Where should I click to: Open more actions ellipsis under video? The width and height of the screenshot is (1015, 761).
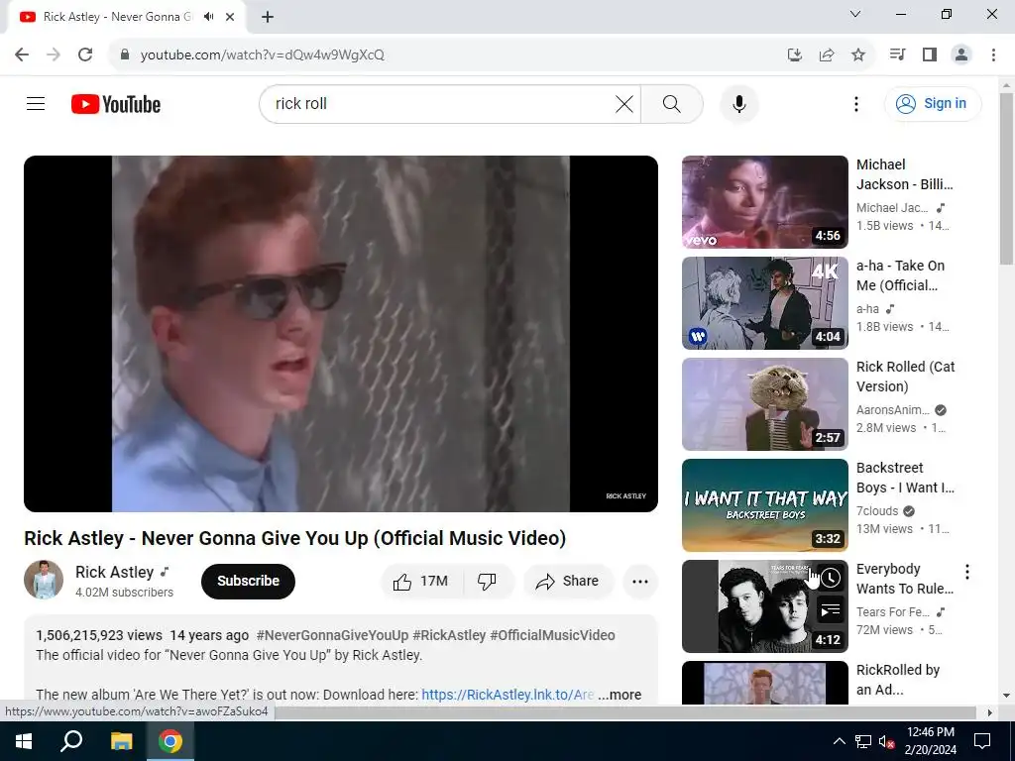coord(640,581)
